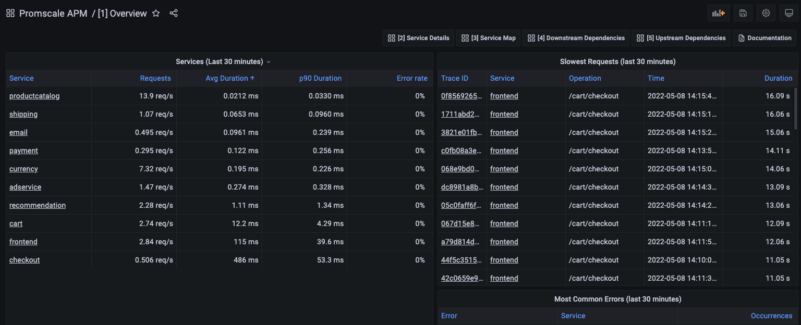This screenshot has width=801, height=325.
Task: Click the share dashboard icon
Action: click(x=174, y=14)
